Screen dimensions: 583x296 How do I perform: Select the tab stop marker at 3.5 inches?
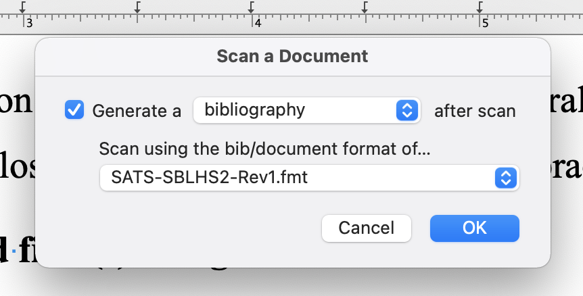[137, 7]
